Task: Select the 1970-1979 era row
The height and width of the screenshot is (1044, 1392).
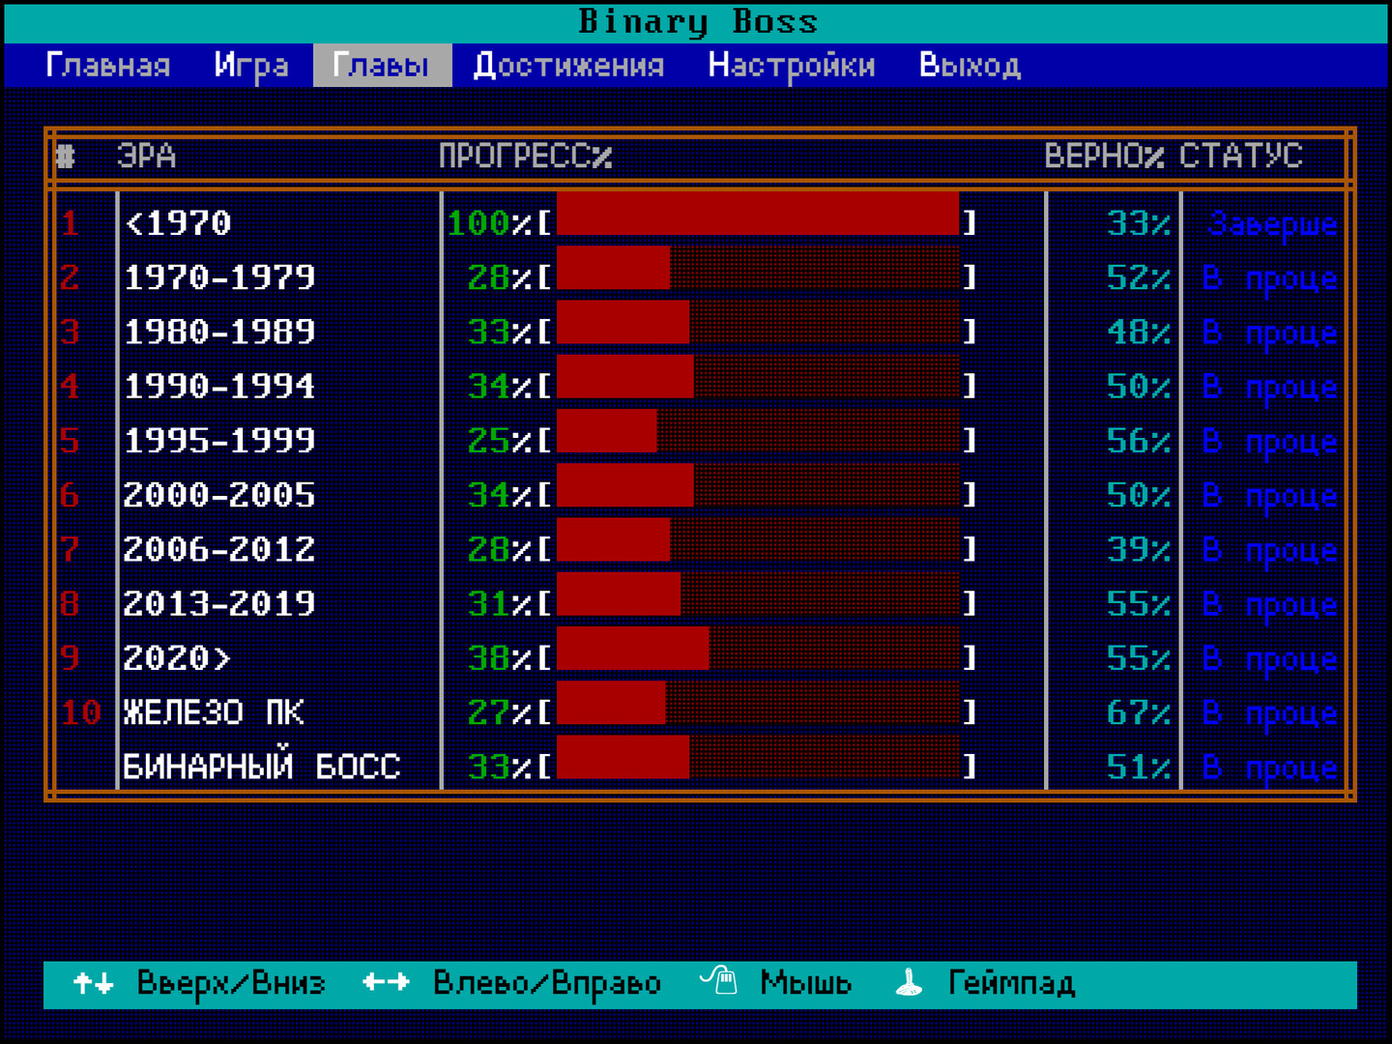Action: (x=219, y=278)
